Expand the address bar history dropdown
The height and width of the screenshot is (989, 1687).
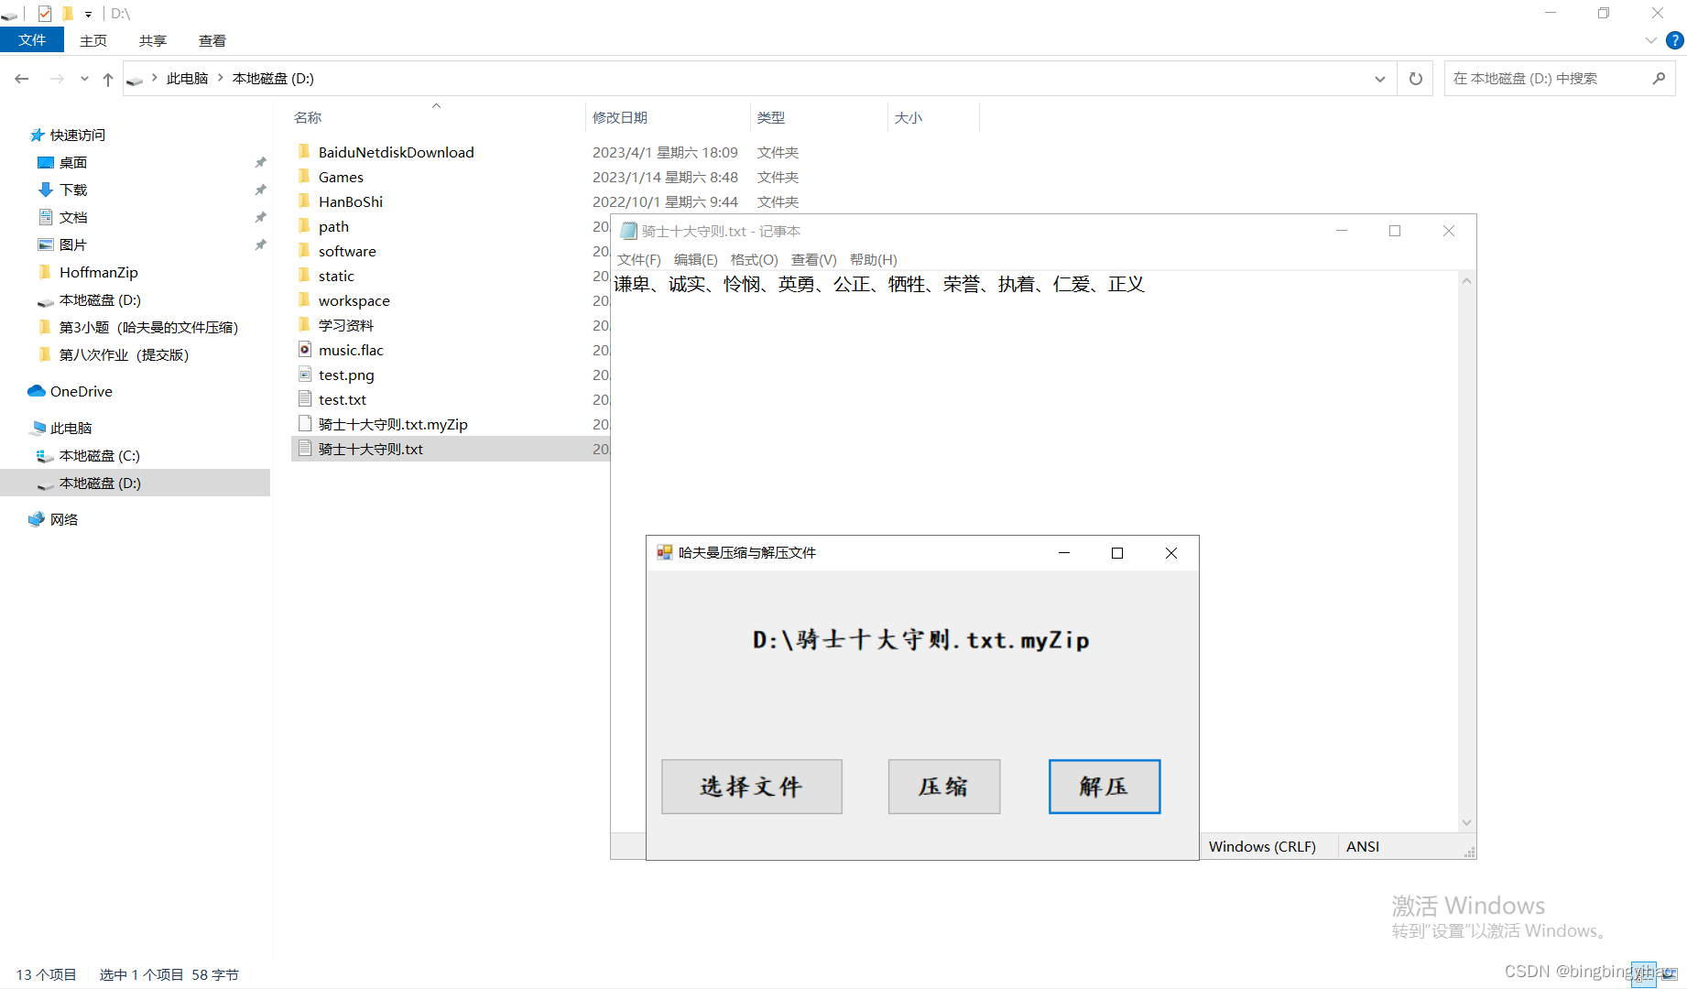[x=1379, y=79]
